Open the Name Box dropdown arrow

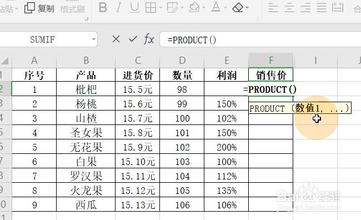pos(93,39)
